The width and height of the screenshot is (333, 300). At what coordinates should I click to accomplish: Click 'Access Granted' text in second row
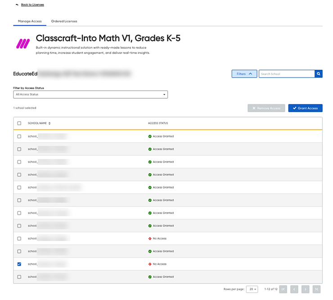point(163,149)
